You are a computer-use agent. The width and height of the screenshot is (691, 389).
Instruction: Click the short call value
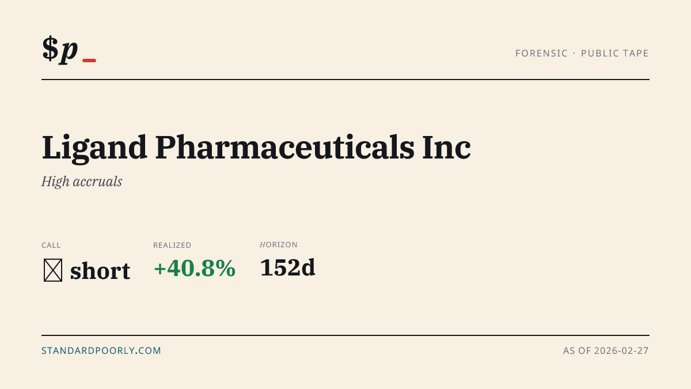(x=100, y=271)
